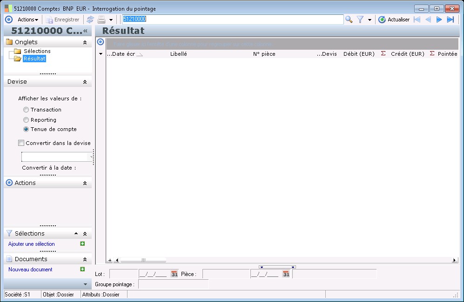Click the Pièce date input field
Screen dimensions: 464x302
pos(266,274)
